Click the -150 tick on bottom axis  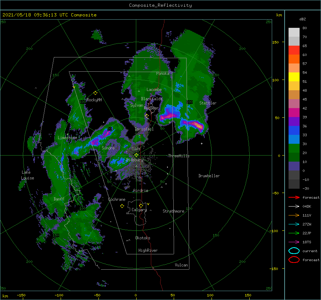(21, 295)
